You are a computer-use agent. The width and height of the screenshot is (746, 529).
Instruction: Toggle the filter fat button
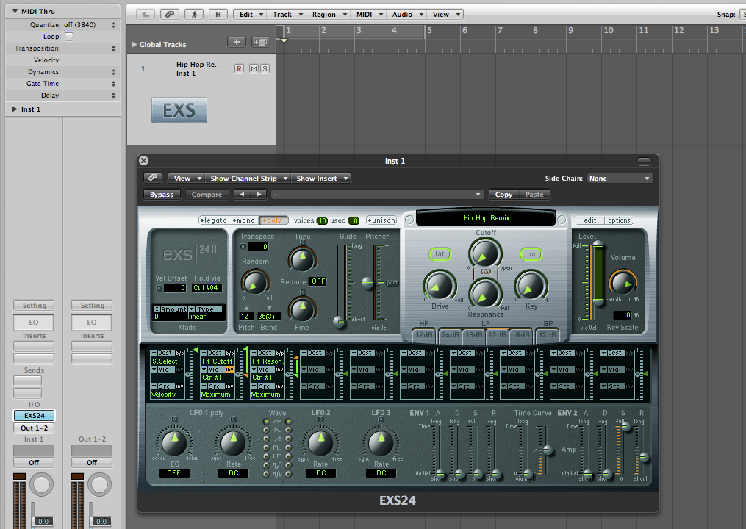(440, 254)
